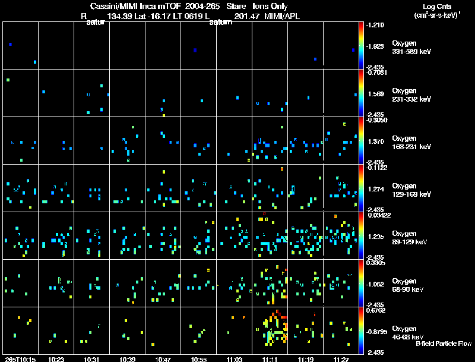Click the "10:55" time axis label
This screenshot has height=362, width=475.
click(199, 359)
